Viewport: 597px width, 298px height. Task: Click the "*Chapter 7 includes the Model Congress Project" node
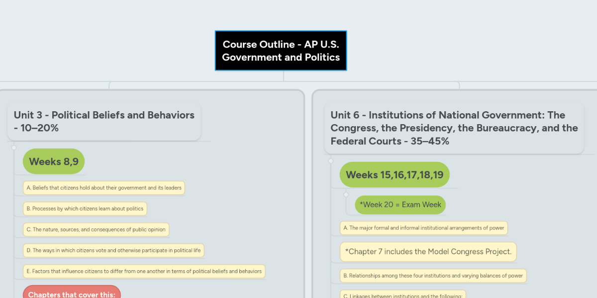[428, 252]
